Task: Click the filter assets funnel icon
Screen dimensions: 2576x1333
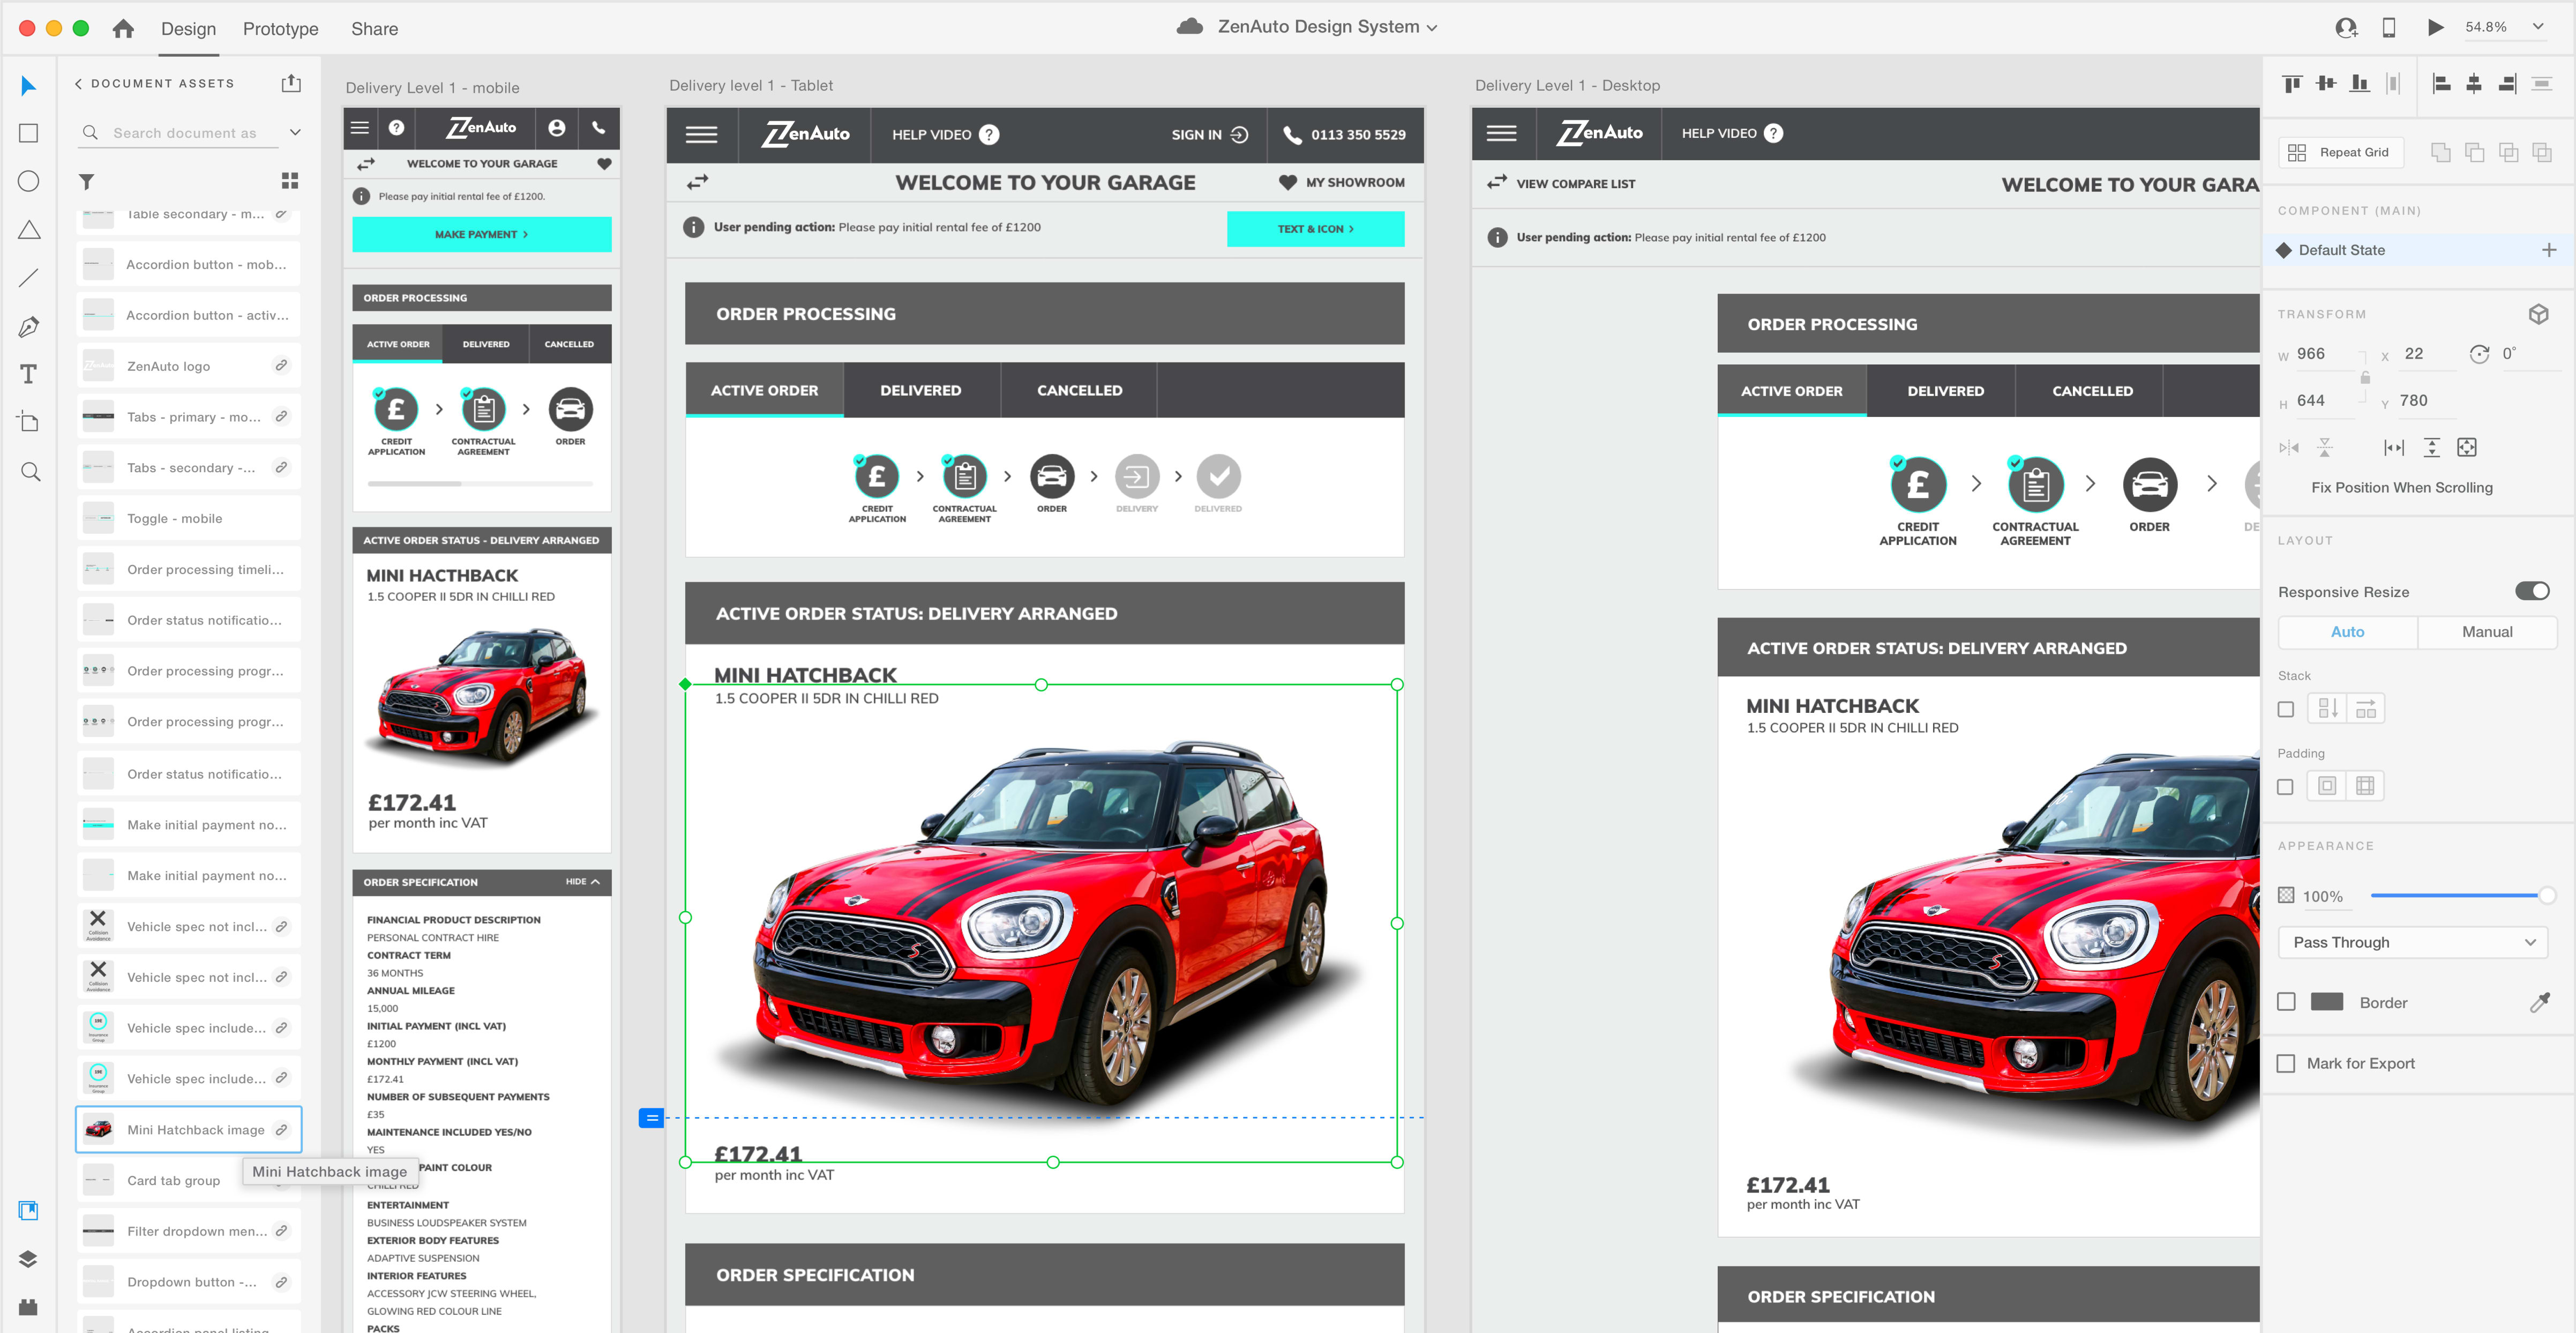Action: pos(87,181)
